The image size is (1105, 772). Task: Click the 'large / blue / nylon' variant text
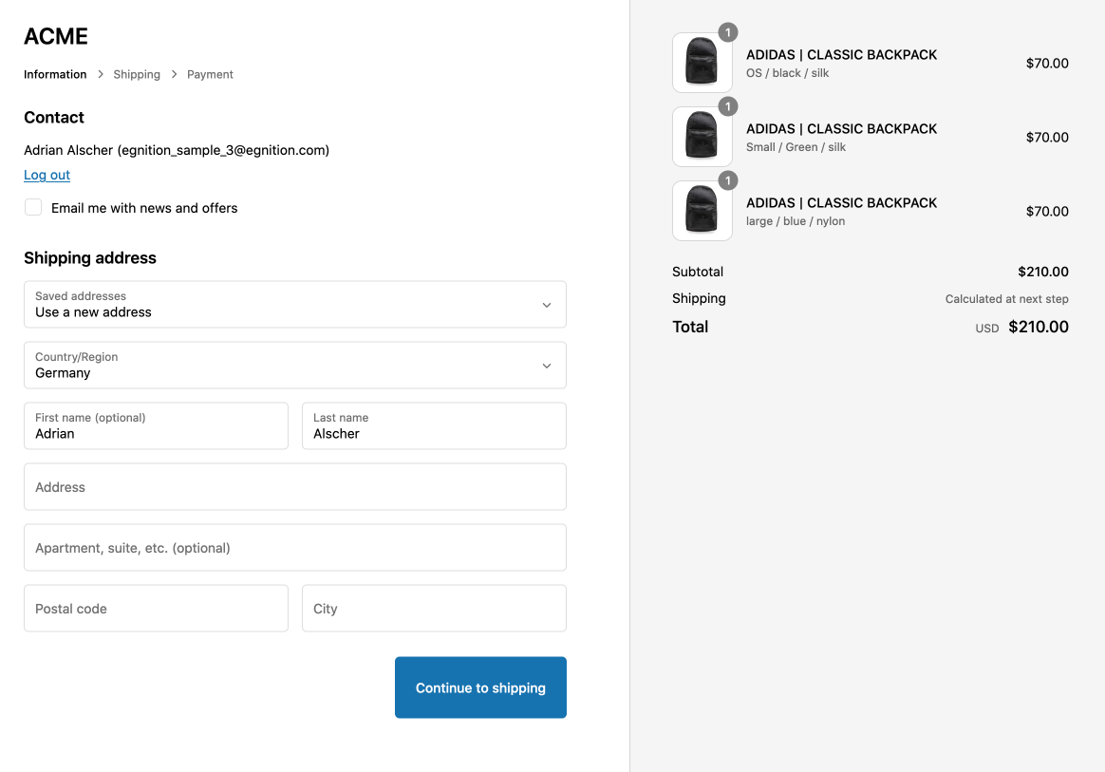pos(796,221)
